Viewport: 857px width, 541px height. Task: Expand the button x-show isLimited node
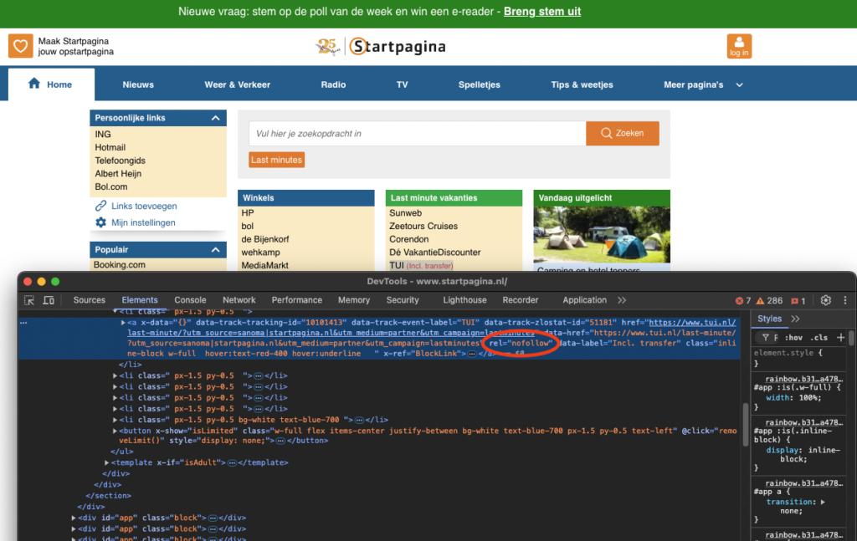pos(115,431)
